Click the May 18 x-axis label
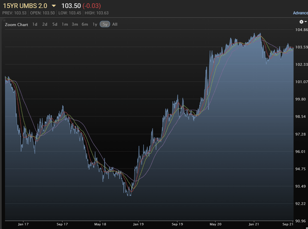Screen dimensions: 308x229 100,224
